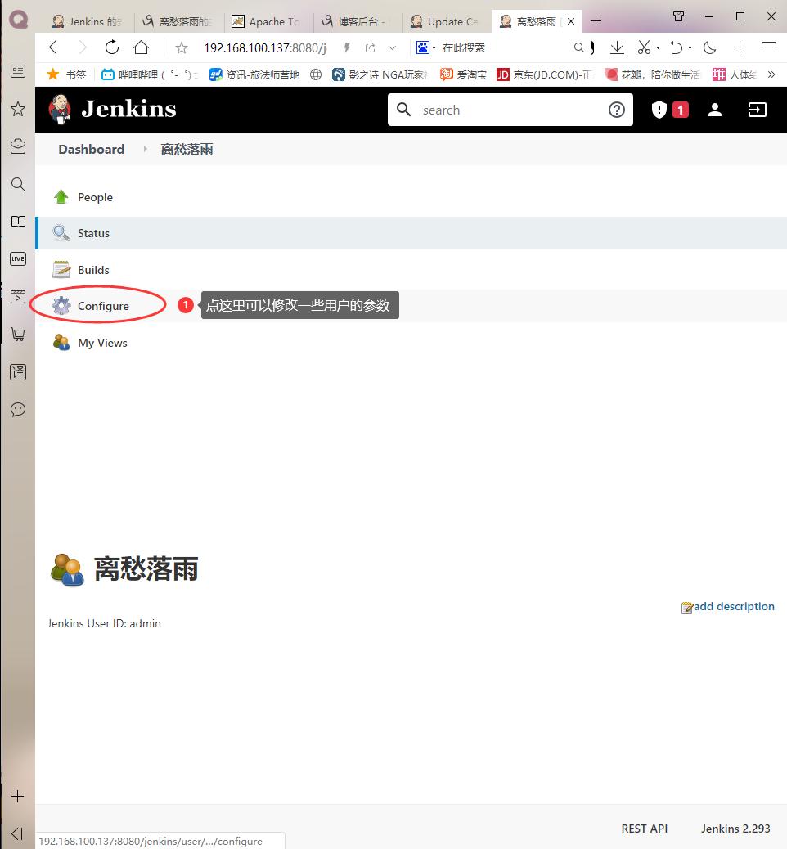Image resolution: width=787 pixels, height=849 pixels.
Task: Open the Jenkins logo home link
Action: pos(113,109)
